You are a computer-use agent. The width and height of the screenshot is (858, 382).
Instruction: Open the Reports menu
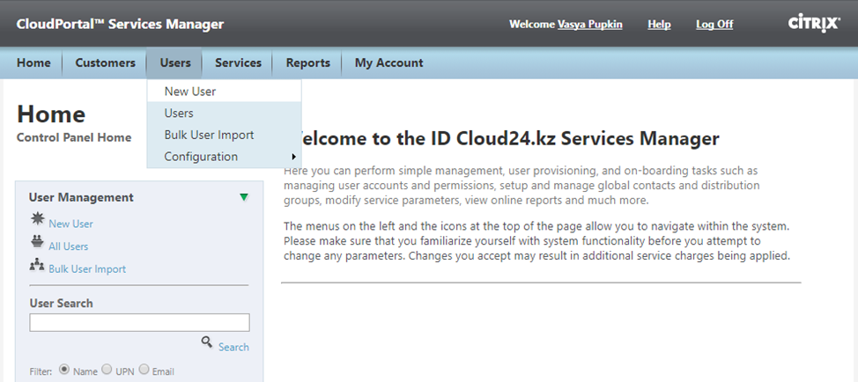pyautogui.click(x=307, y=62)
